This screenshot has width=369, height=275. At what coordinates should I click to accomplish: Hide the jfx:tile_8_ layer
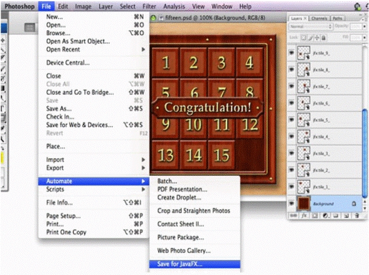click(292, 69)
